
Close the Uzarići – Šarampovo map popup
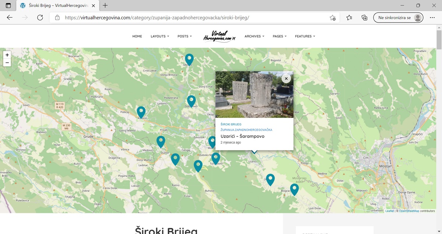pos(286,78)
